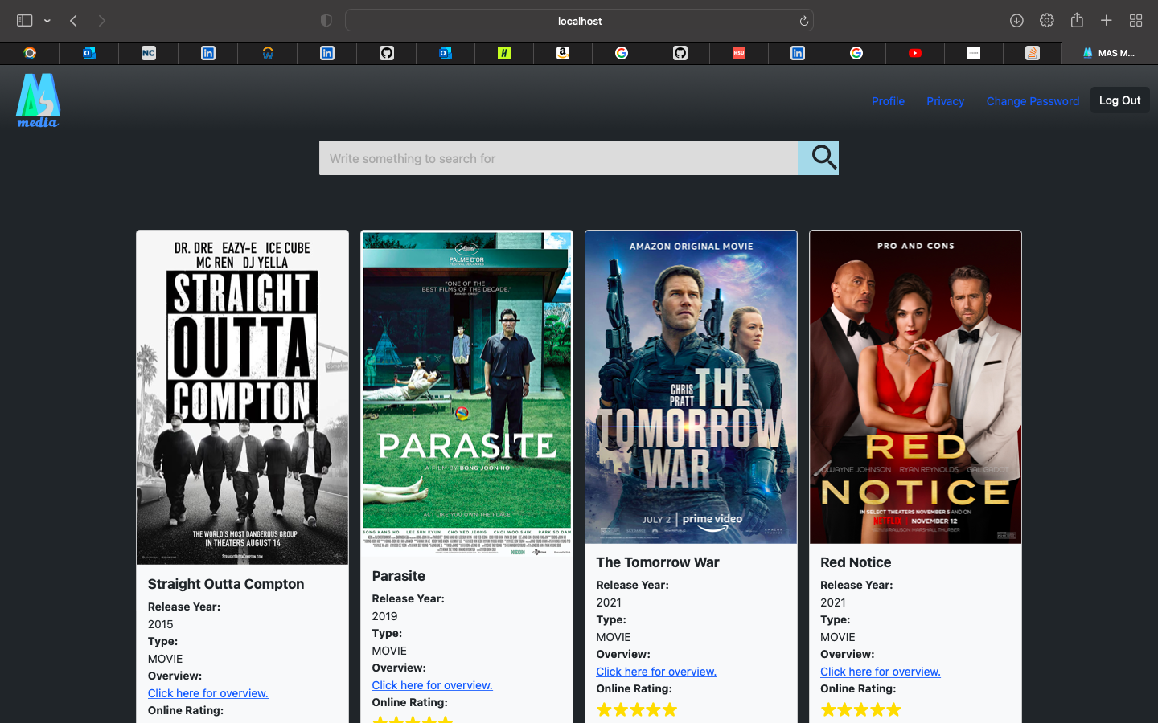Show Safari downloads
The image size is (1158, 723).
(1016, 21)
